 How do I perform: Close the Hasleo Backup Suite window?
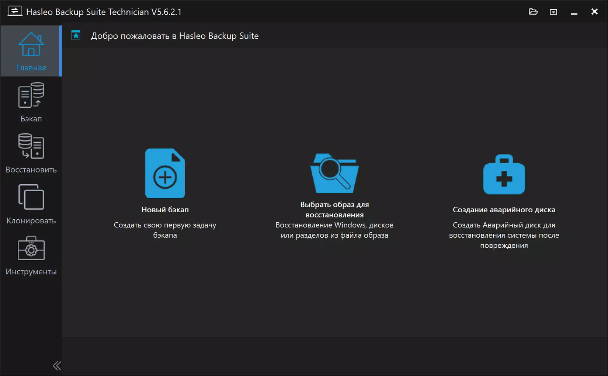[594, 12]
